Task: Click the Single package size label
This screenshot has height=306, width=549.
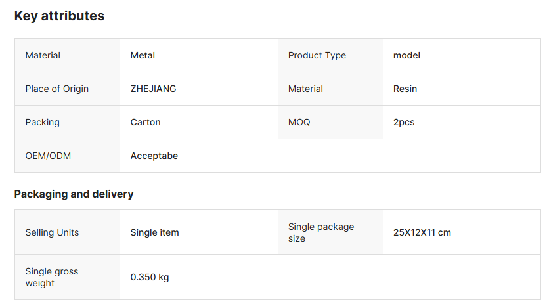Action: tap(321, 232)
